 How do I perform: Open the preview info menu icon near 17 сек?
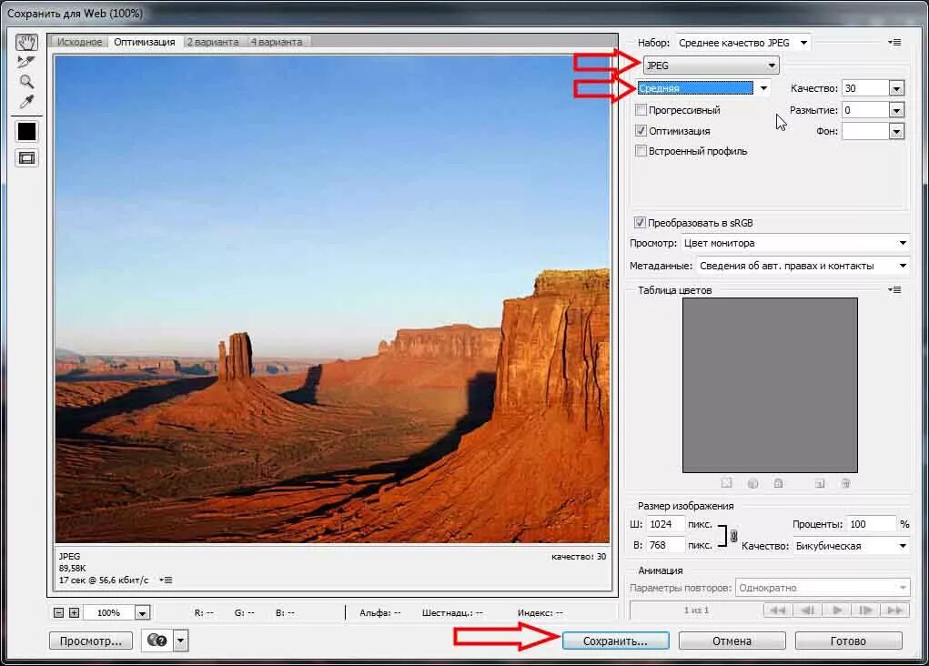[166, 580]
